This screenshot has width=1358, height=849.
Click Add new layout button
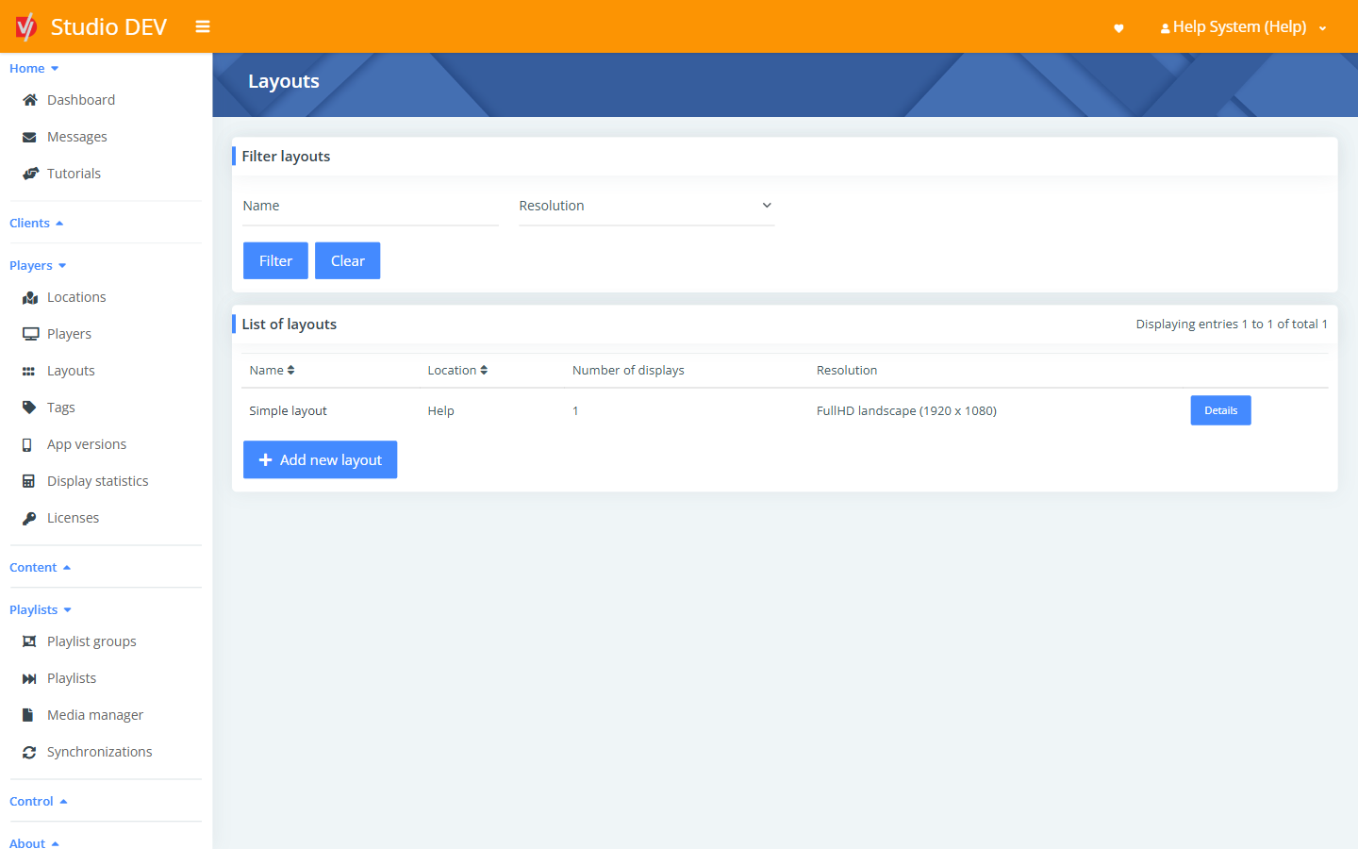point(320,459)
